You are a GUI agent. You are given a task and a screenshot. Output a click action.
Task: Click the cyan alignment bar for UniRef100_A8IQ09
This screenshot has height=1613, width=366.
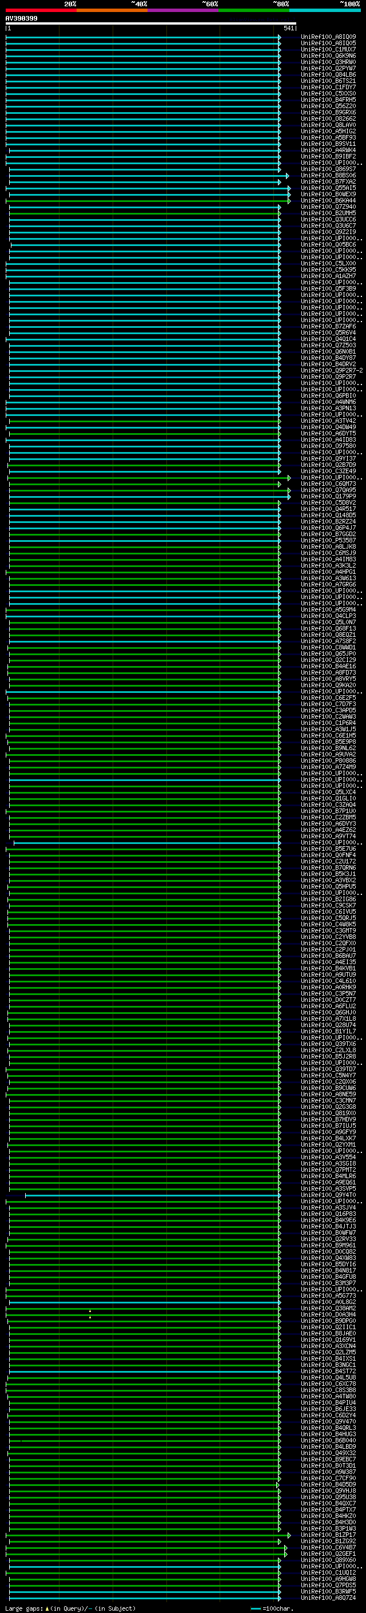click(x=144, y=37)
